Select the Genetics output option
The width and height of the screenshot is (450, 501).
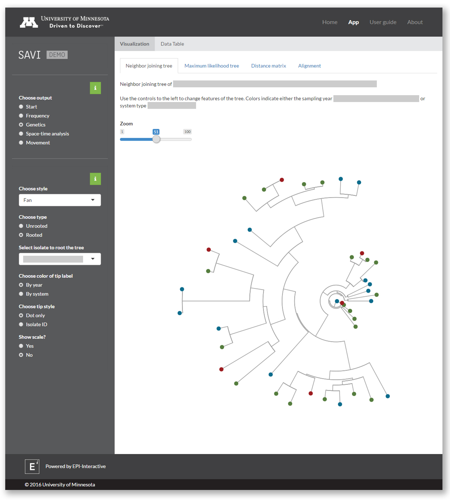[21, 125]
